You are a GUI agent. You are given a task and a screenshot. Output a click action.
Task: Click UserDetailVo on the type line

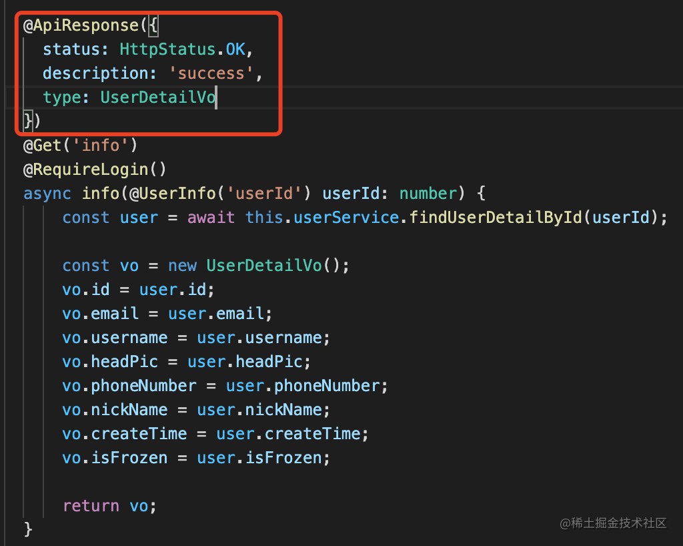tap(158, 97)
